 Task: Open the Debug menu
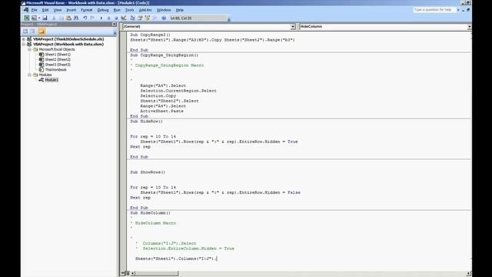tap(103, 10)
